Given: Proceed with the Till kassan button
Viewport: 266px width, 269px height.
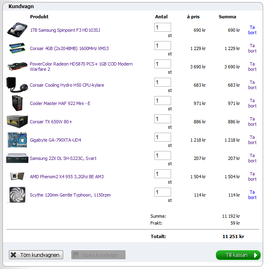Looking at the screenshot, I should pos(238,255).
